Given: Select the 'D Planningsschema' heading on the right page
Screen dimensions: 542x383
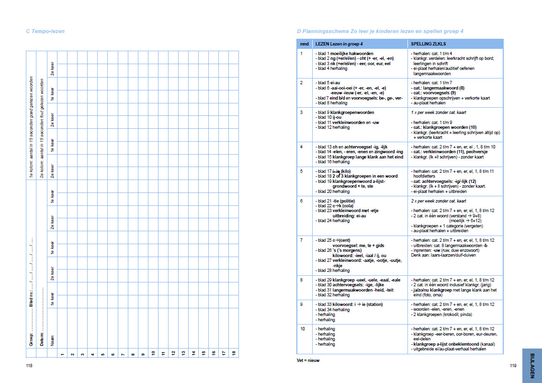Looking at the screenshot, I should (380, 31).
